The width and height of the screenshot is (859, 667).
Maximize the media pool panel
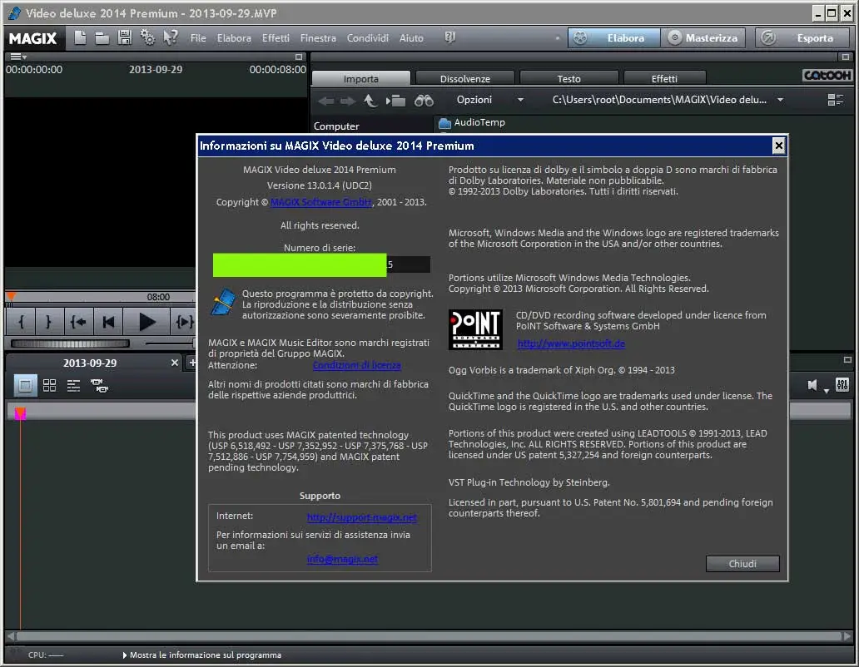846,57
